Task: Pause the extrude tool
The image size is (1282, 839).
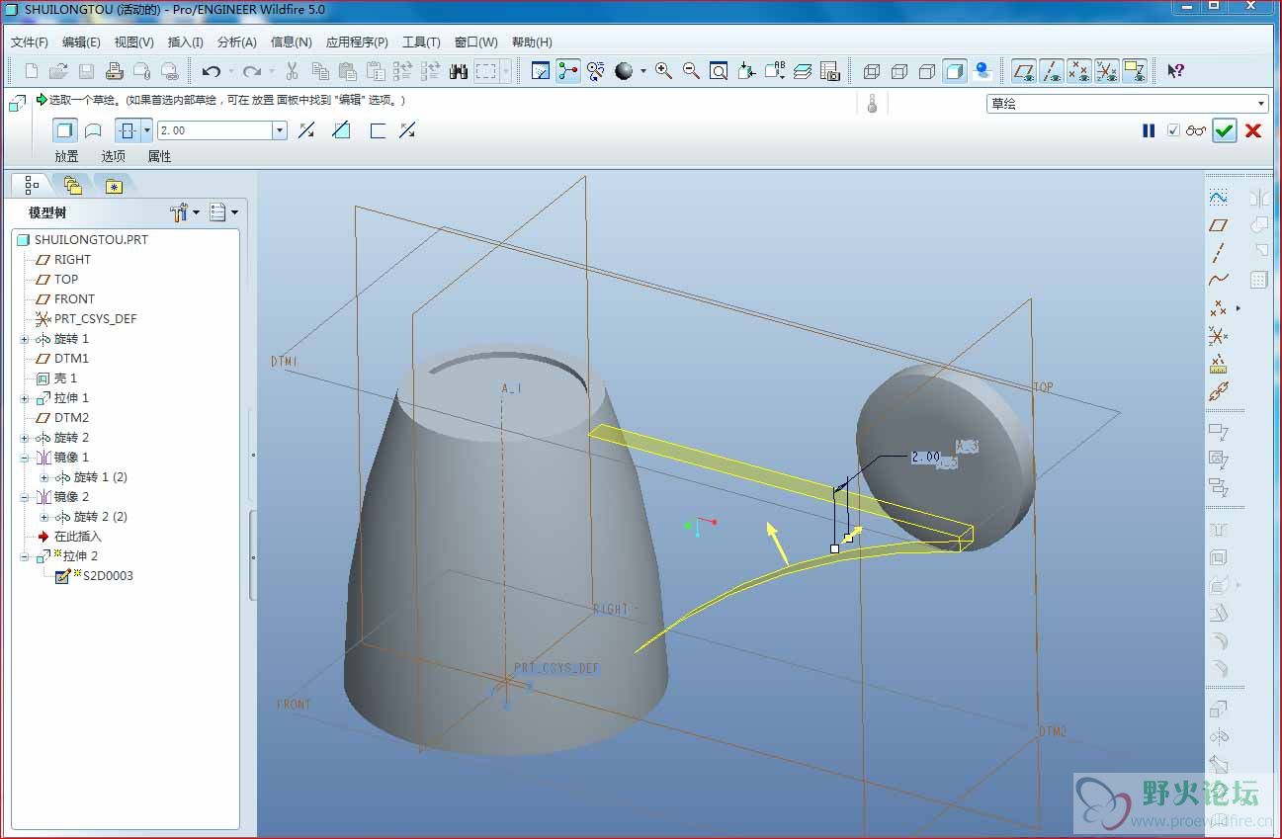Action: (1149, 130)
